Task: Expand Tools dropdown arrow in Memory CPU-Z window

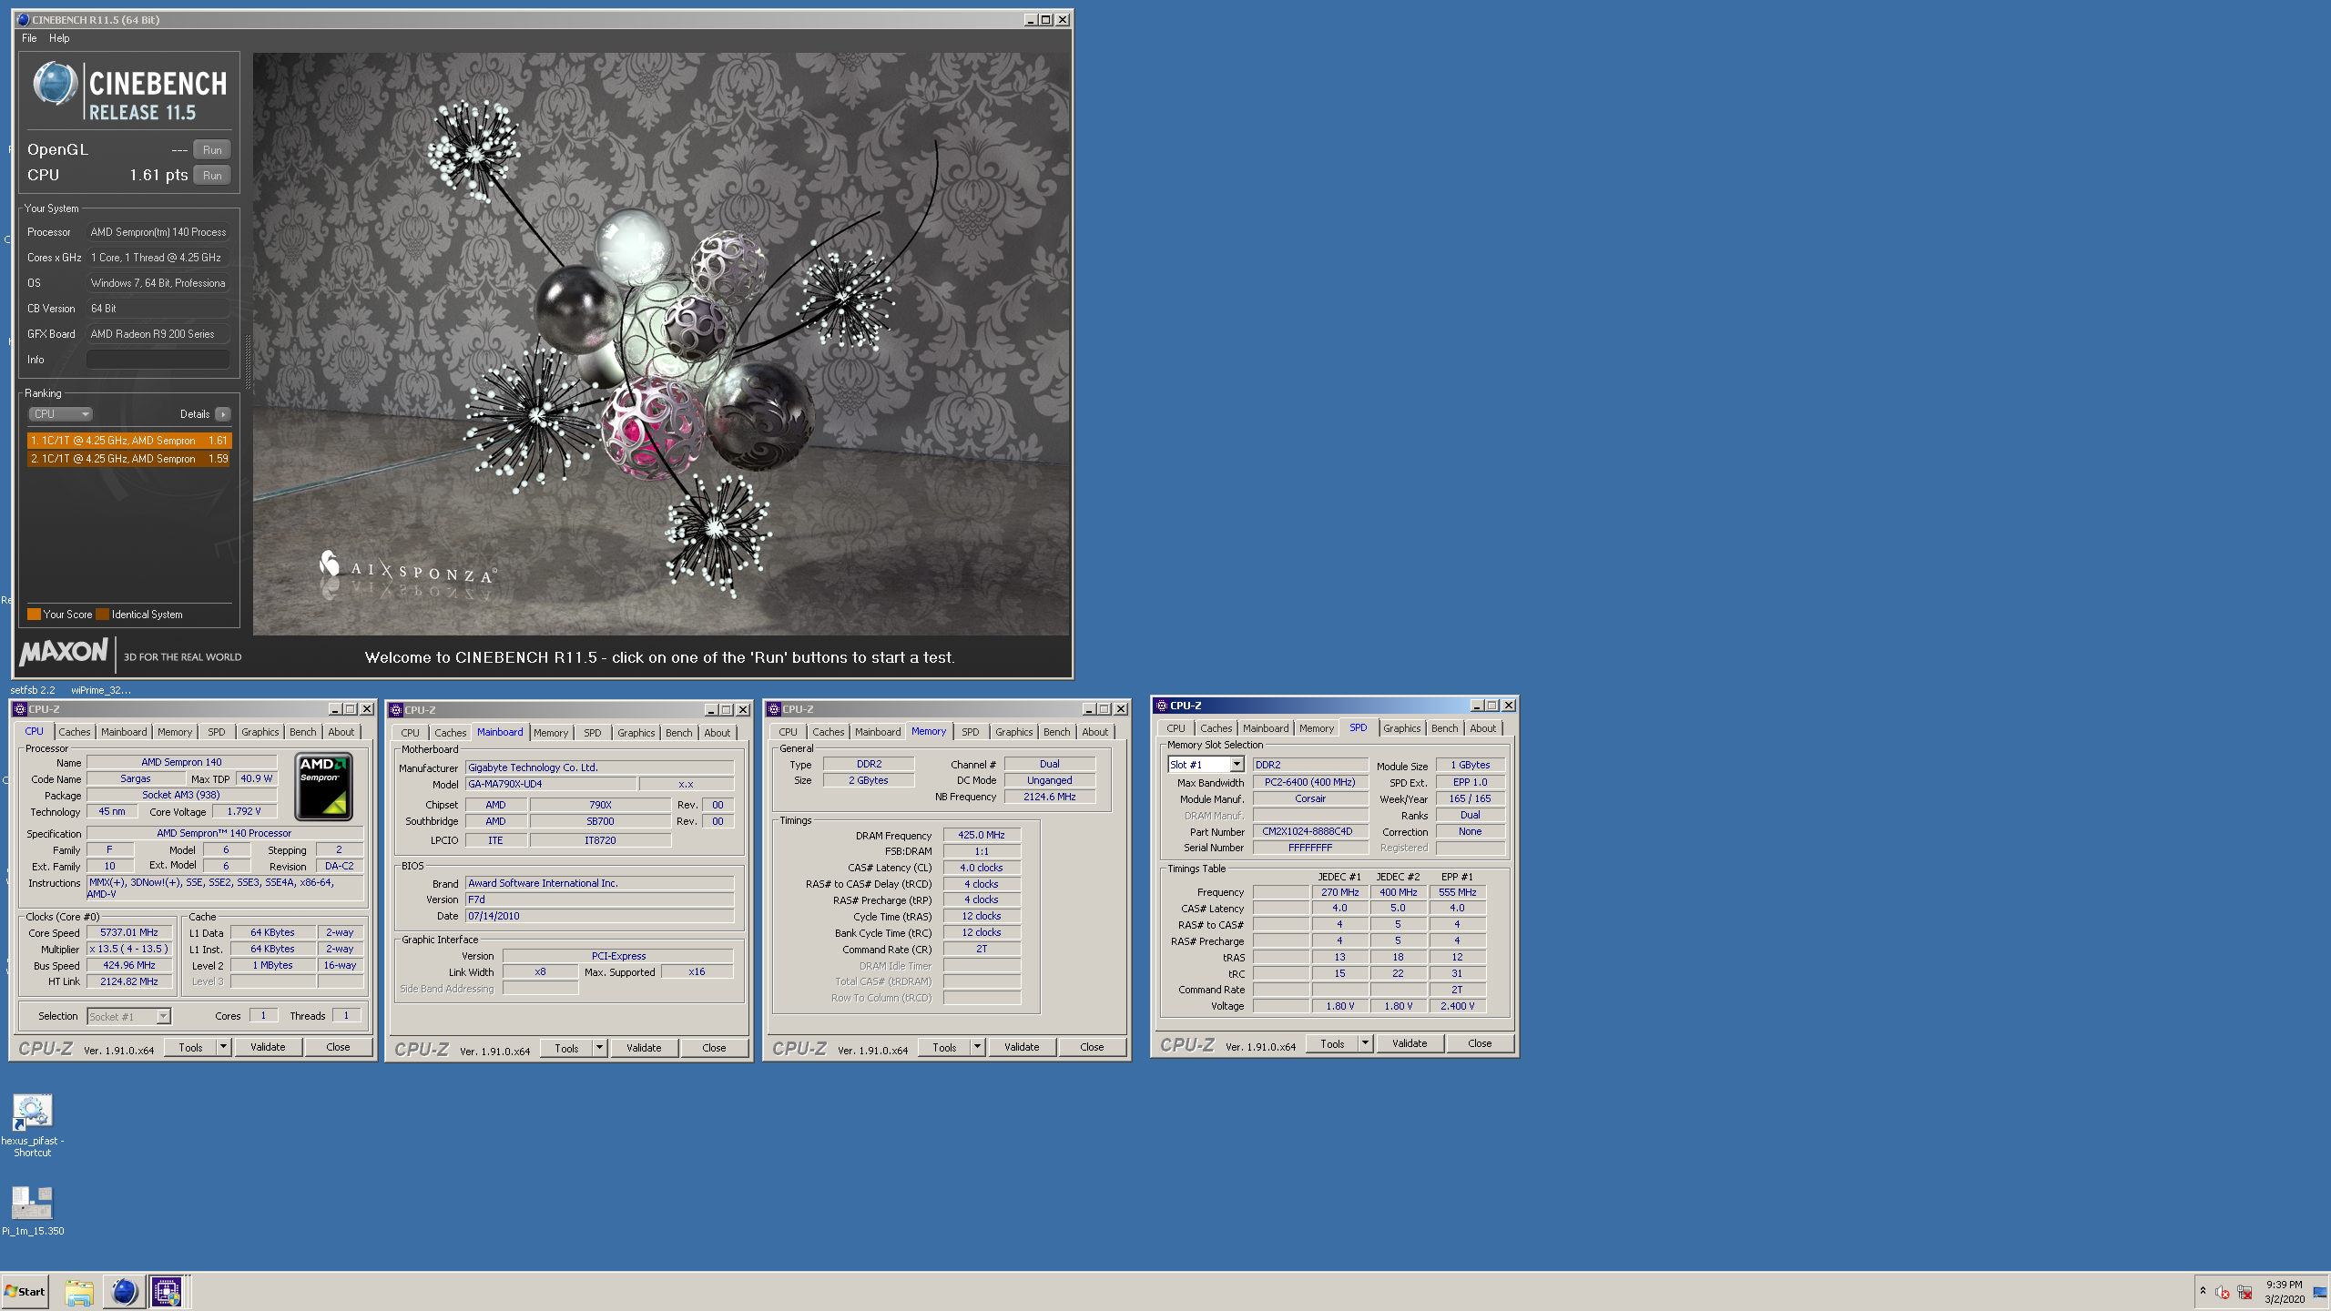Action: tap(977, 1047)
